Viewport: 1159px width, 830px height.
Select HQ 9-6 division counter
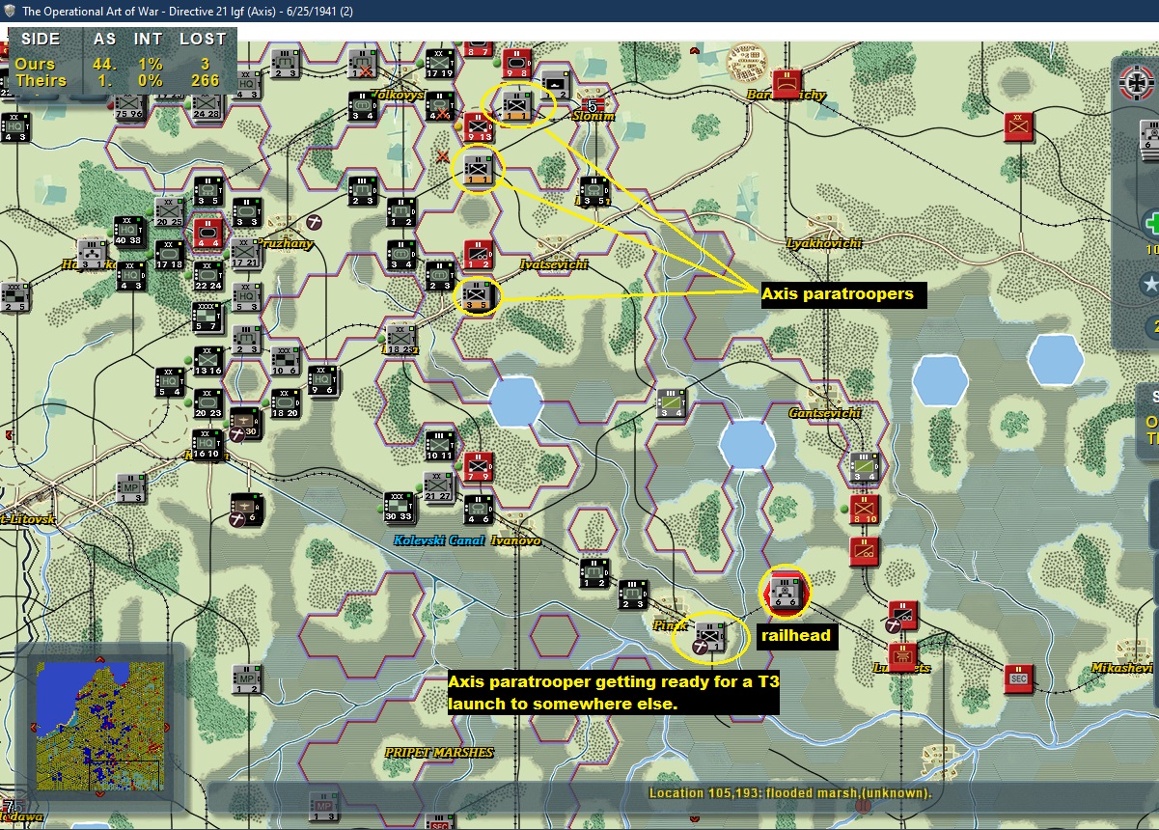[x=323, y=380]
